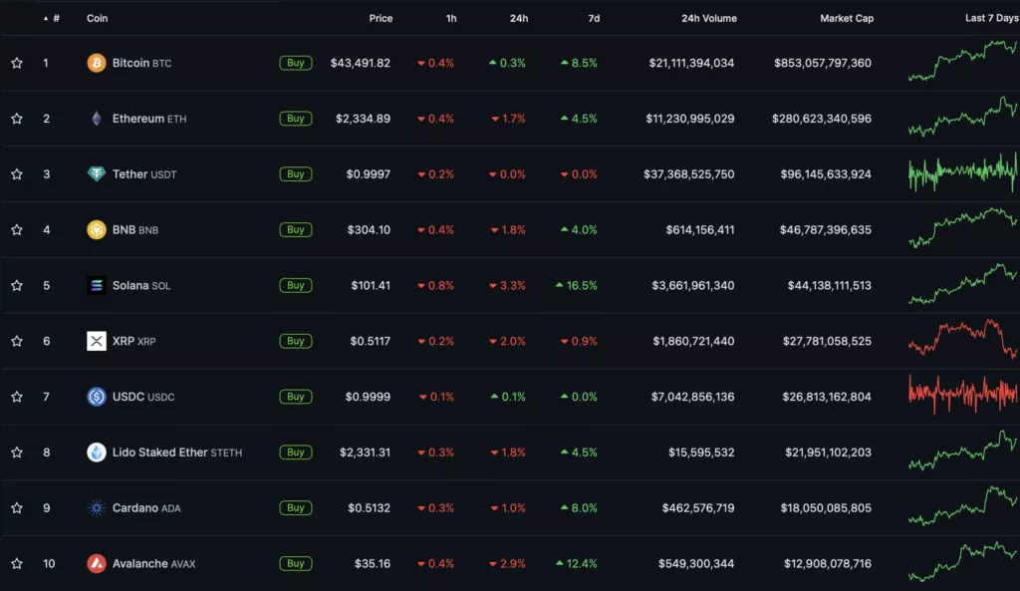Click the Bitcoin coin logo icon
Image resolution: width=1020 pixels, height=591 pixels.
tap(97, 63)
